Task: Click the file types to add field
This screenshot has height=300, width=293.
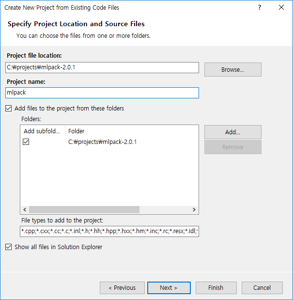Action: coord(109,232)
